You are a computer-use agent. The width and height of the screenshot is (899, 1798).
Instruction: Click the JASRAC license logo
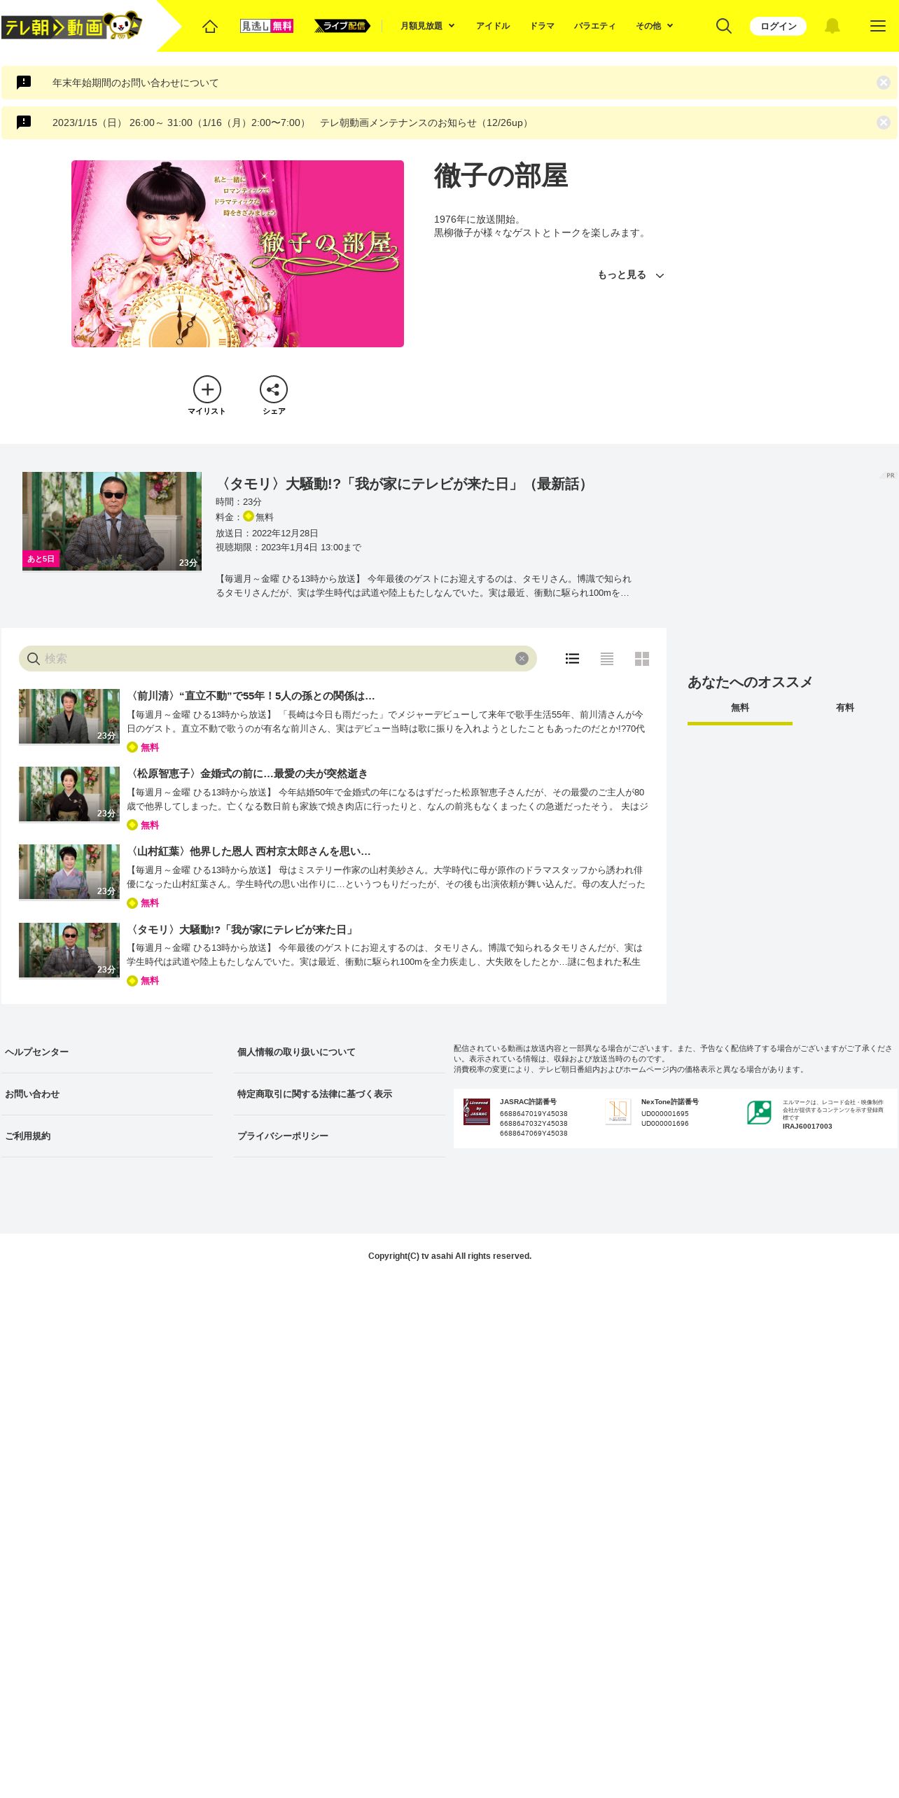(477, 1112)
